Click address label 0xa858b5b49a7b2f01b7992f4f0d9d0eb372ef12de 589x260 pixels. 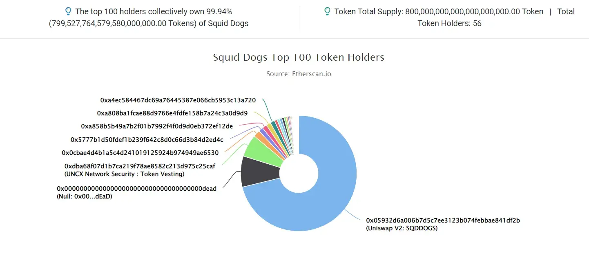click(x=157, y=126)
